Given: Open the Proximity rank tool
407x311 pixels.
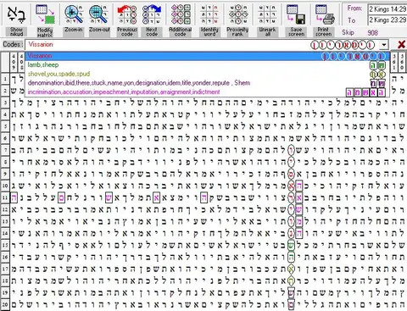Looking at the screenshot, I should pyautogui.click(x=238, y=14).
